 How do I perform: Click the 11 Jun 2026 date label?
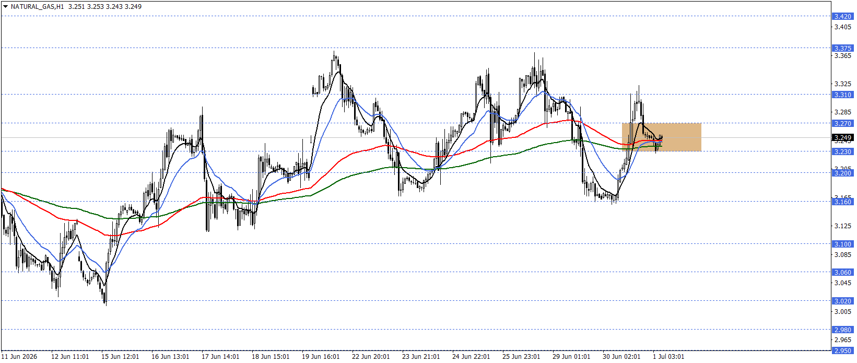(x=19, y=357)
